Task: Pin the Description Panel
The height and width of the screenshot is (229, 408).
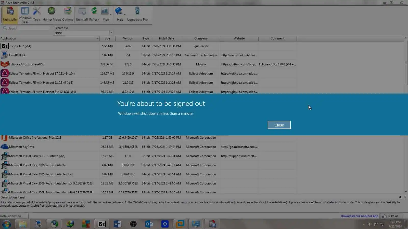Action: [400, 197]
